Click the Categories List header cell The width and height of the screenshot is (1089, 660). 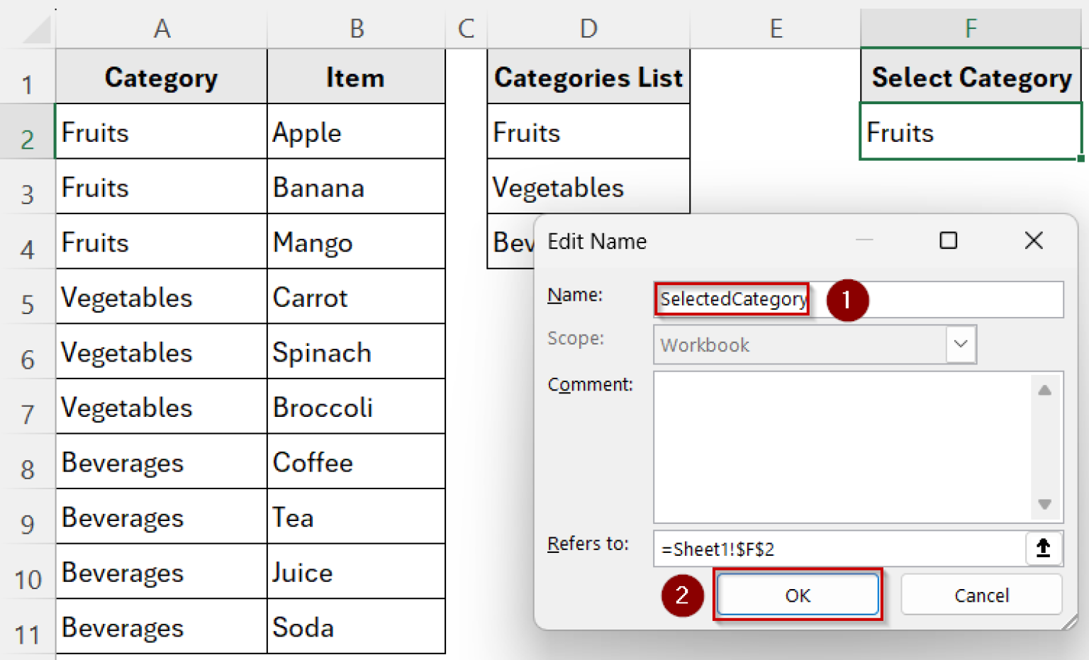(x=588, y=77)
